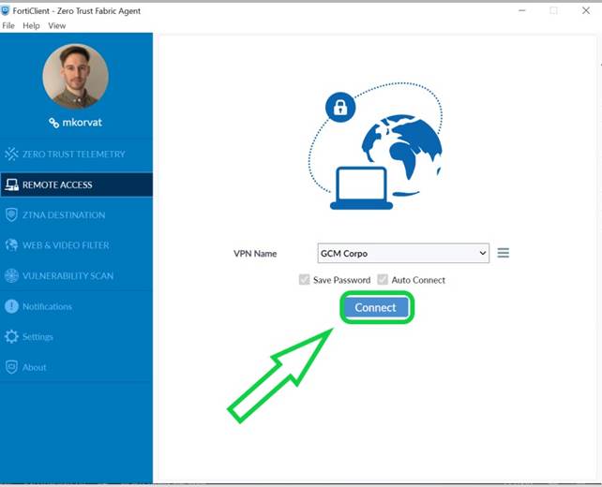Screen dimensions: 602x487
Task: Click the mkorvat username label
Action: click(x=83, y=123)
